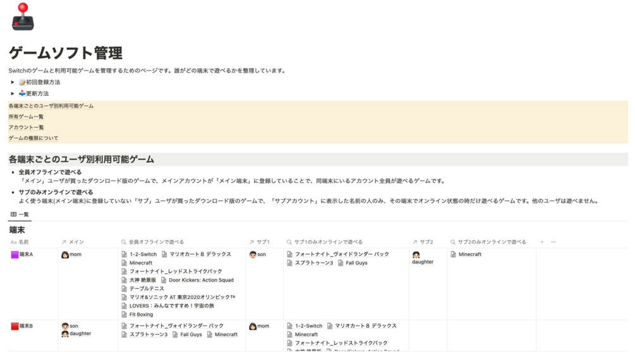Open Fall Guys in the 端末A row
635x352 pixels.
click(x=353, y=263)
